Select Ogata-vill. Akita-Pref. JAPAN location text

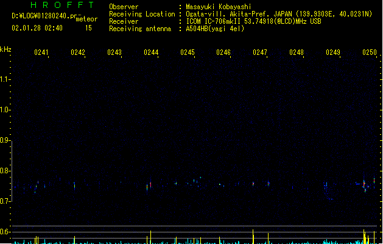(238, 14)
